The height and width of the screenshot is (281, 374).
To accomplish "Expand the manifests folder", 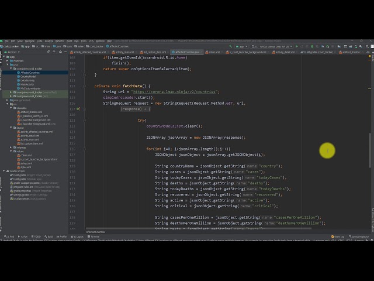I will tap(8, 61).
